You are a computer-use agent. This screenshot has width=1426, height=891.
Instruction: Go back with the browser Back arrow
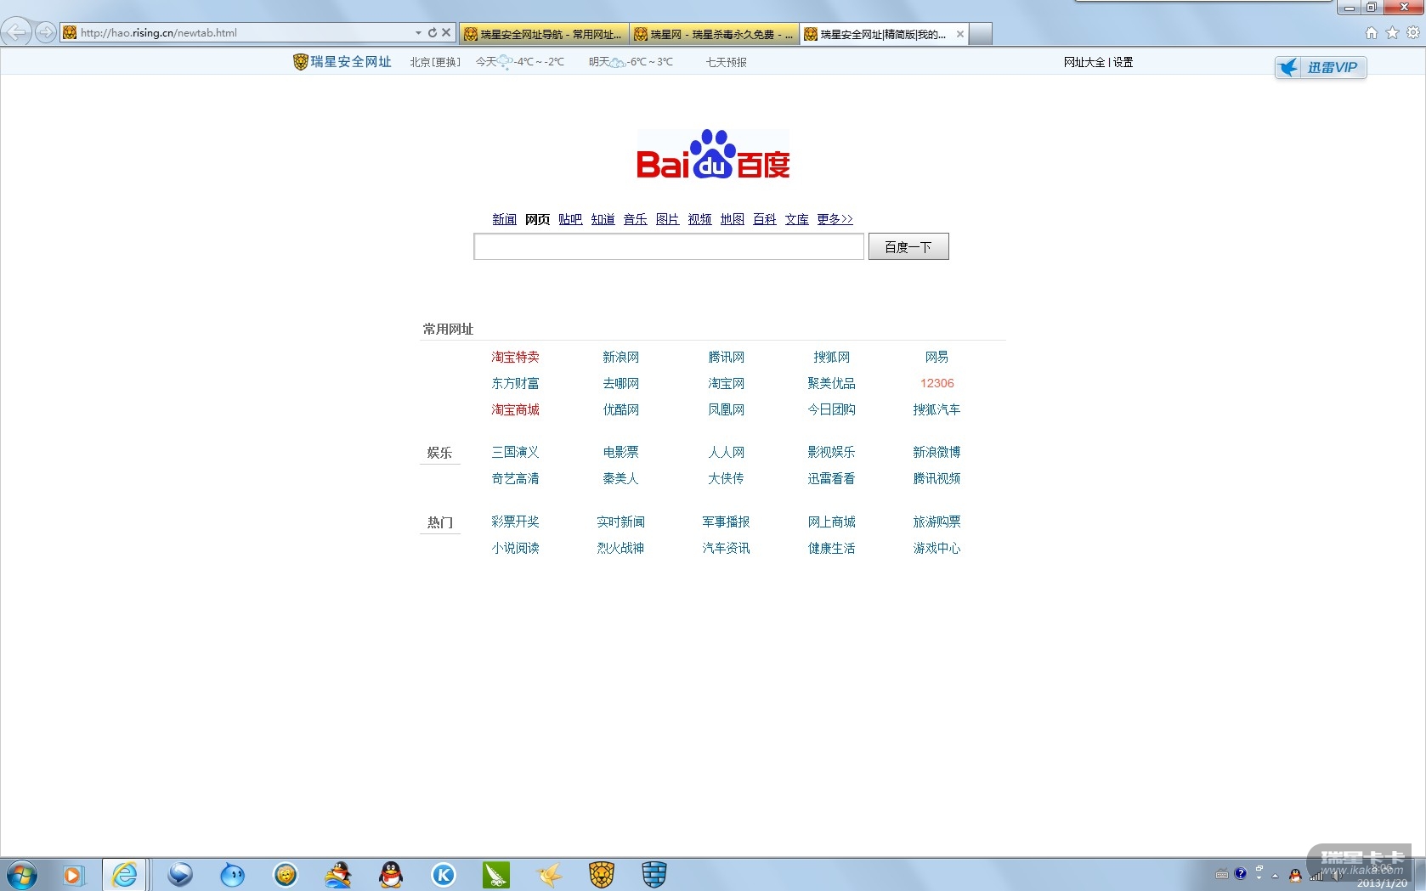tap(16, 32)
